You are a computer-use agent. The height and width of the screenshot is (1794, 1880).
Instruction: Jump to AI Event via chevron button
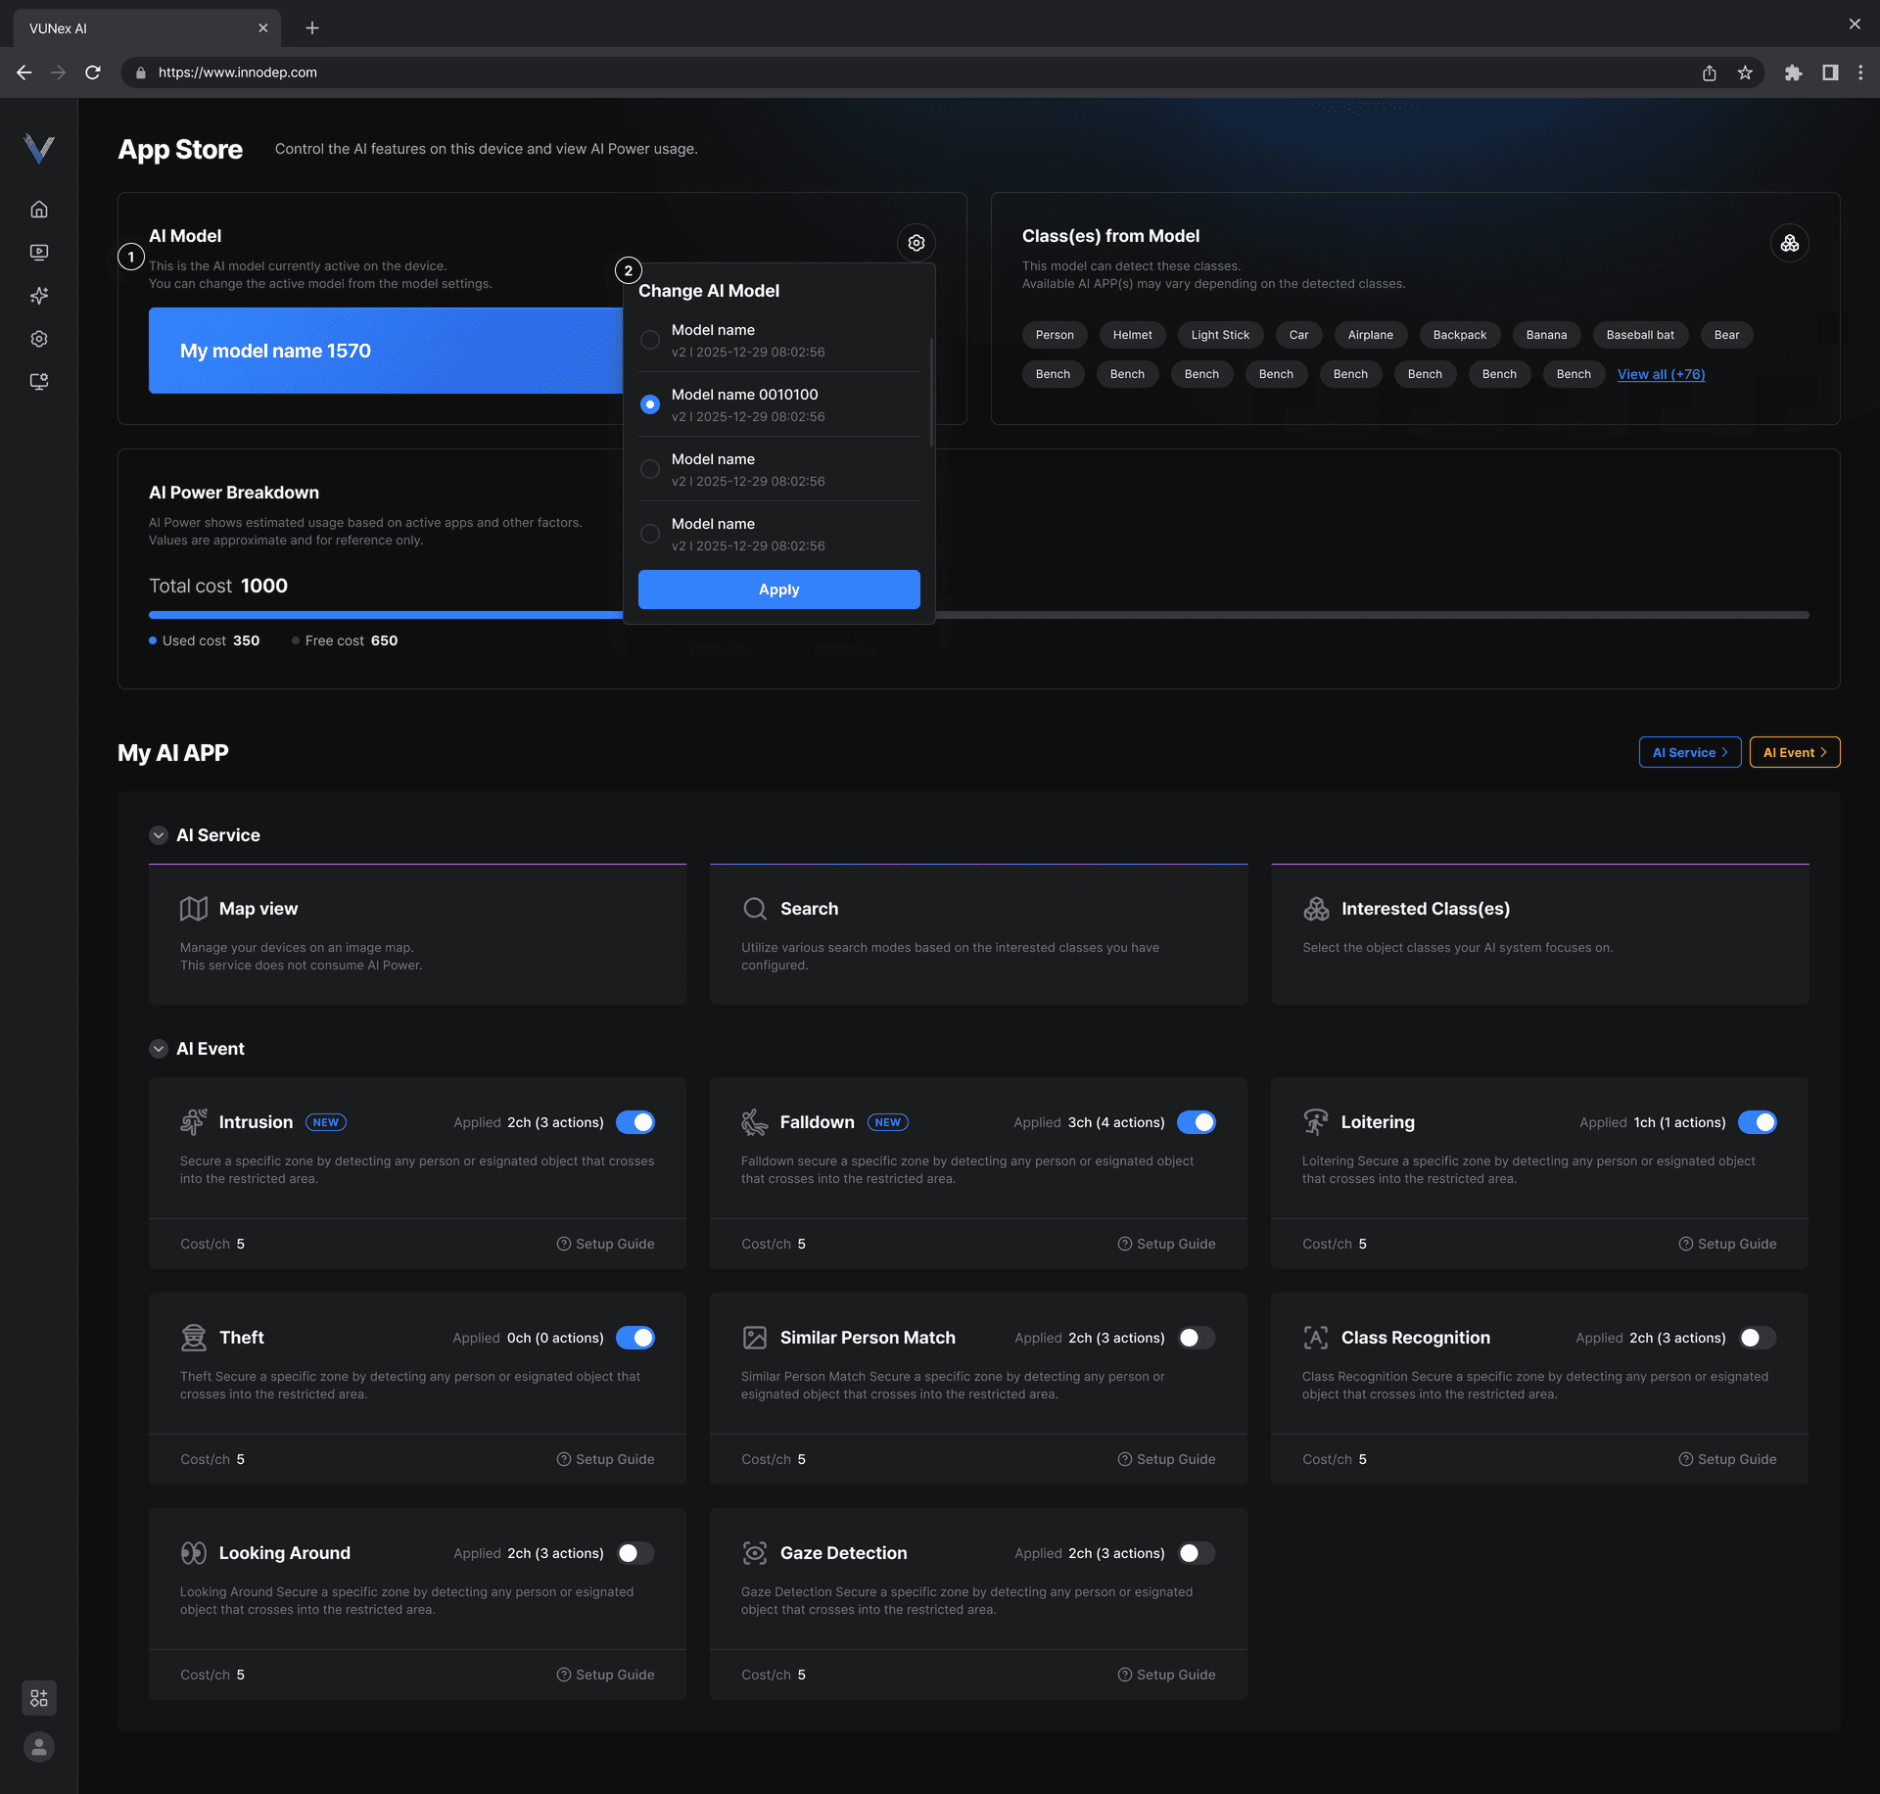(x=1794, y=752)
